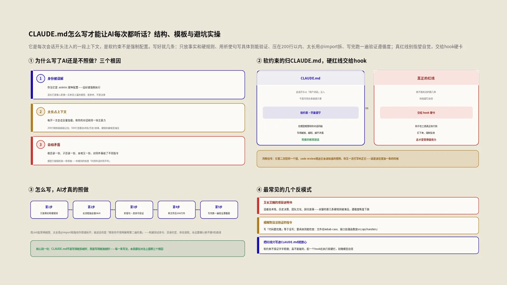Click section heading '② 软约束的归CLAUDE.md，硬红线交给hook'
The height and width of the screenshot is (285, 507).
311,61
